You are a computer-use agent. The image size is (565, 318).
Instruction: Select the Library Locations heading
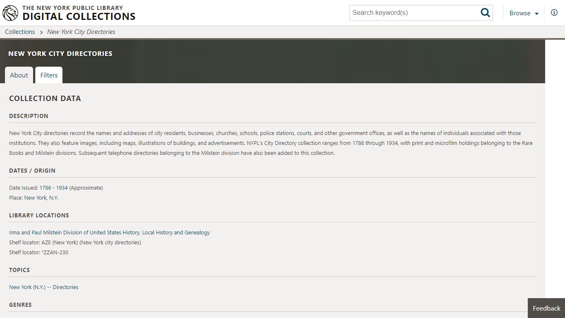click(39, 215)
